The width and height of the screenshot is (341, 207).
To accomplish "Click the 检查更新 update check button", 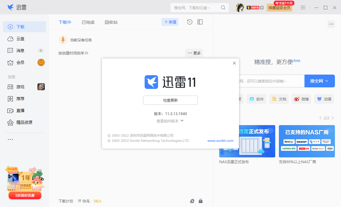I will tap(170, 100).
